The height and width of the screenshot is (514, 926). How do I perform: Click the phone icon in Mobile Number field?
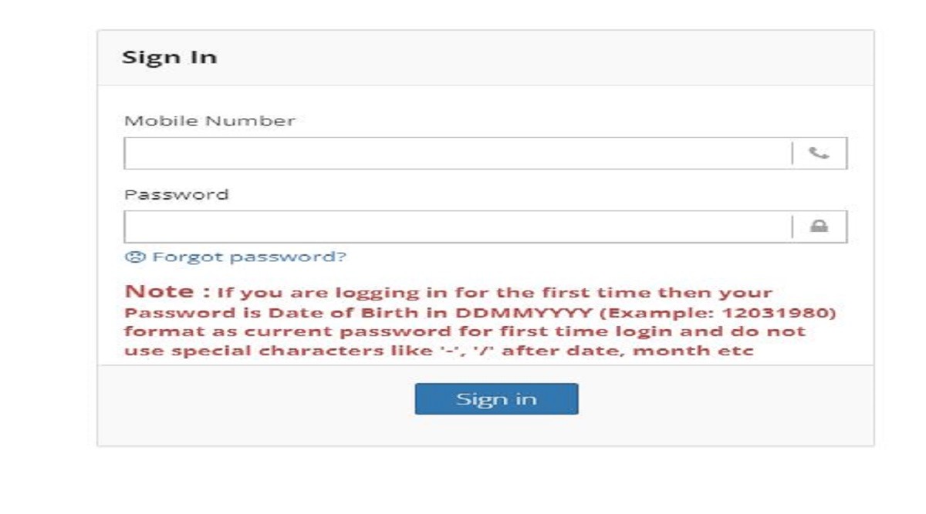[x=819, y=153]
